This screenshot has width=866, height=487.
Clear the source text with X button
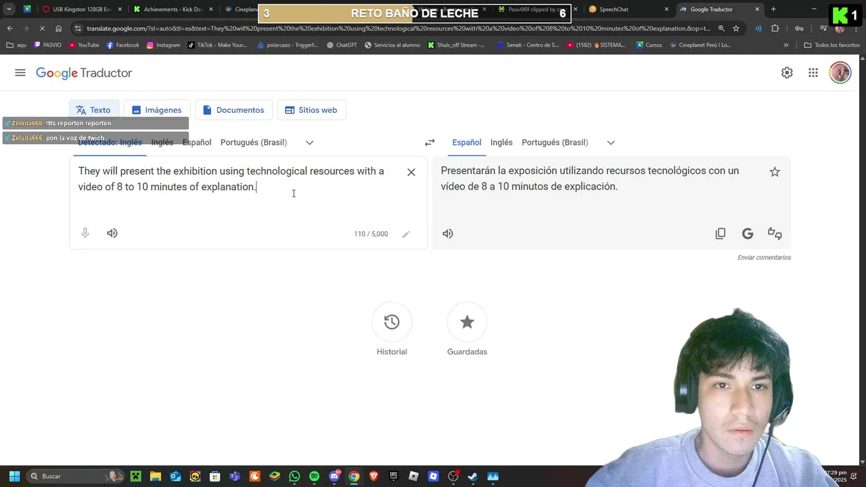[411, 172]
